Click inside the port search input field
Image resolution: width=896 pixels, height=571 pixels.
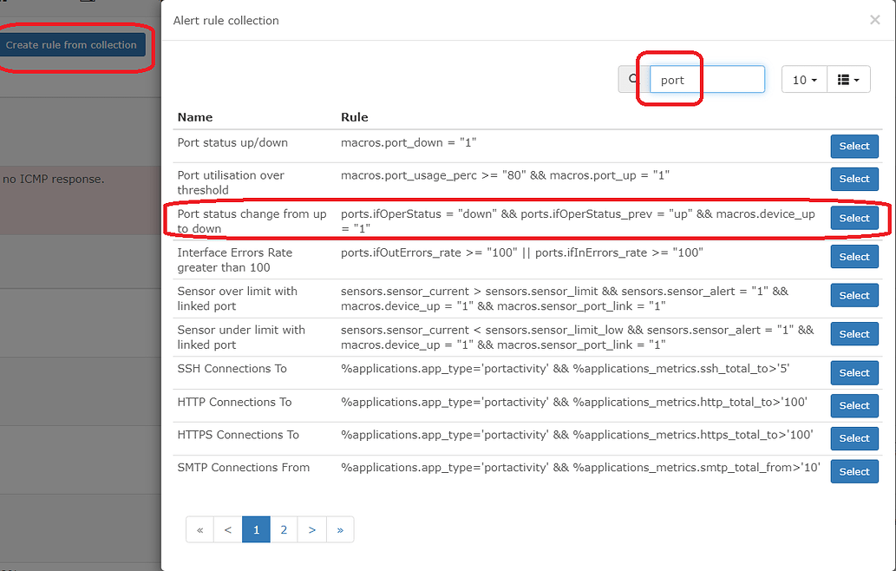(704, 79)
